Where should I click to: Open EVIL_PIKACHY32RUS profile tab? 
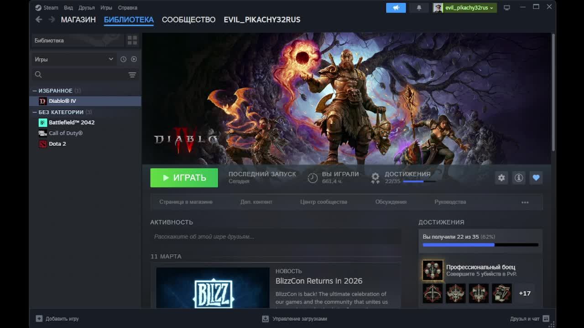pyautogui.click(x=262, y=20)
